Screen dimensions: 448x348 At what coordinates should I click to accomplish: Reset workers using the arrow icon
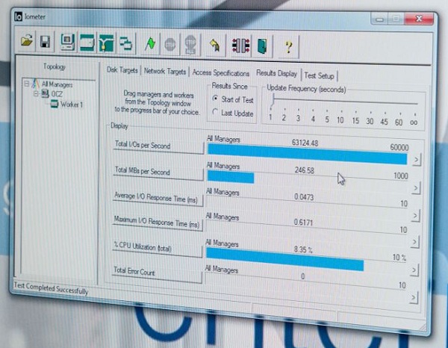point(214,46)
